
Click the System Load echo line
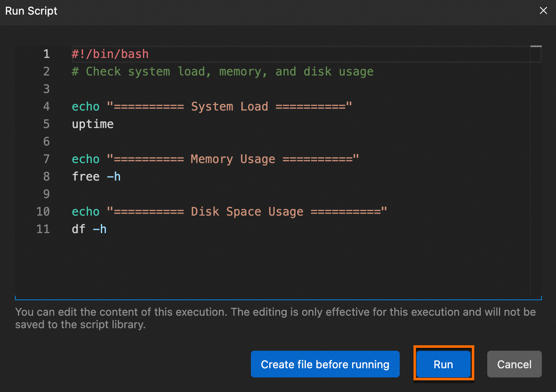[212, 107]
